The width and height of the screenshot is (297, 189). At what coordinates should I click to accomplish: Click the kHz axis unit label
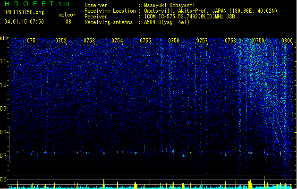click(4, 38)
